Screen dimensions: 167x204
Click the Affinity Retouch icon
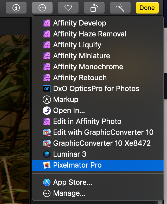tap(47, 78)
